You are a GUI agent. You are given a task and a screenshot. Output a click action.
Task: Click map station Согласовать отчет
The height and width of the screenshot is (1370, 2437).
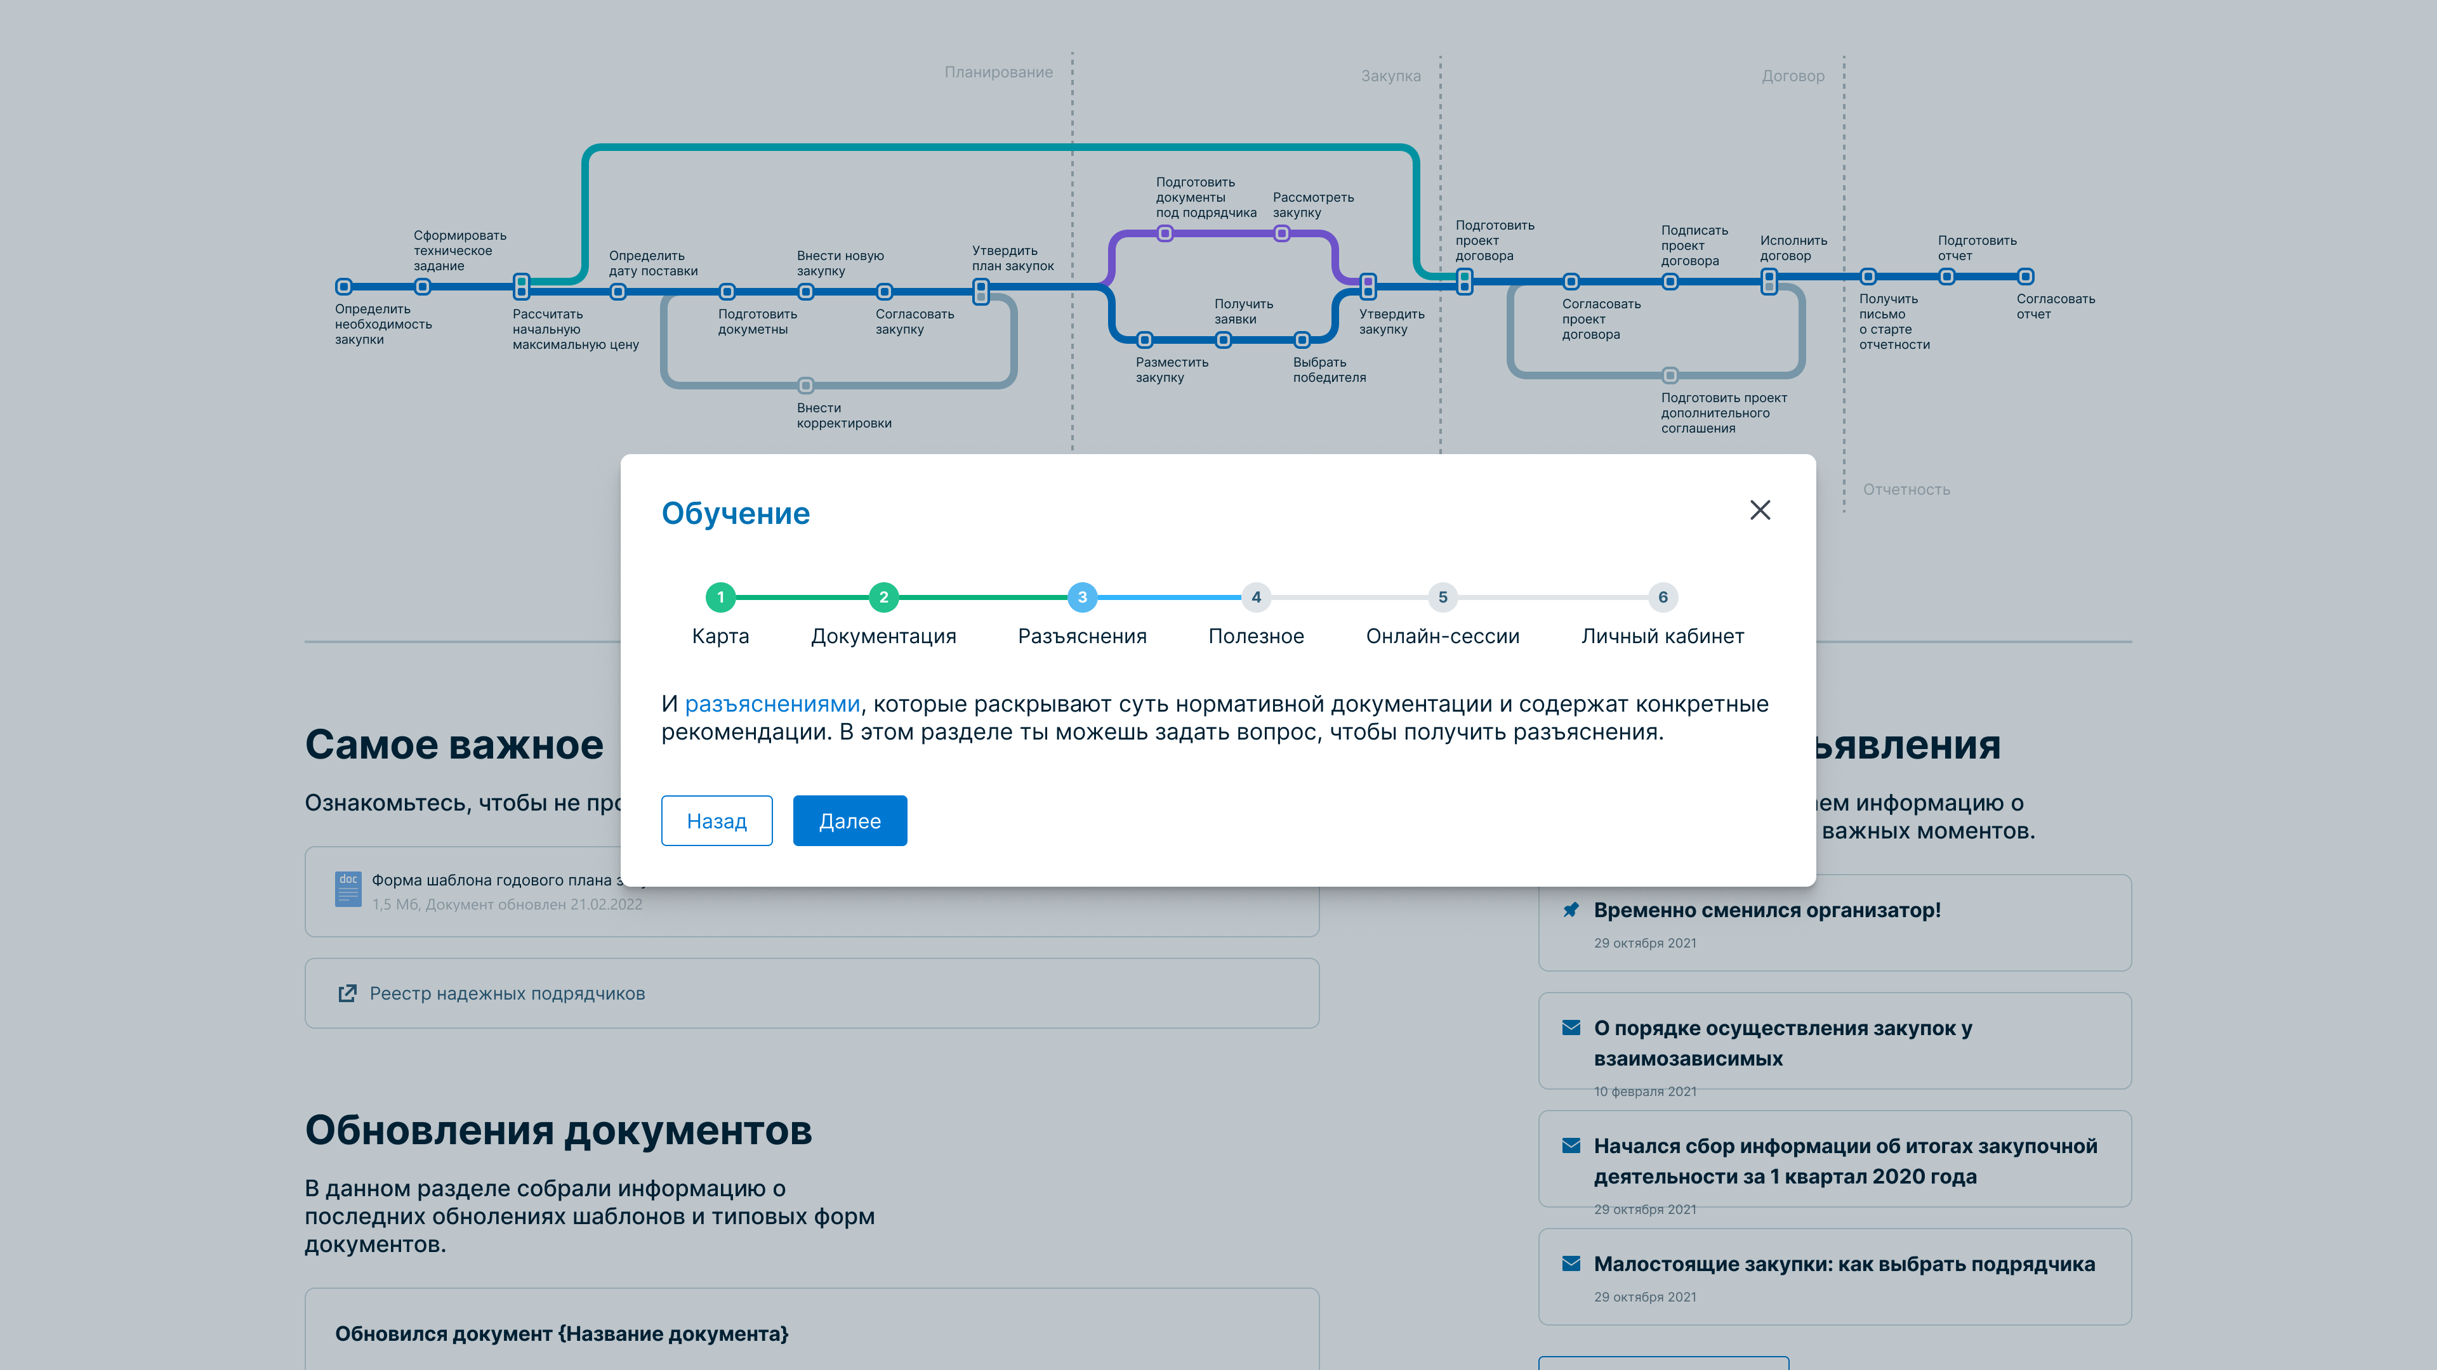[x=2024, y=277]
